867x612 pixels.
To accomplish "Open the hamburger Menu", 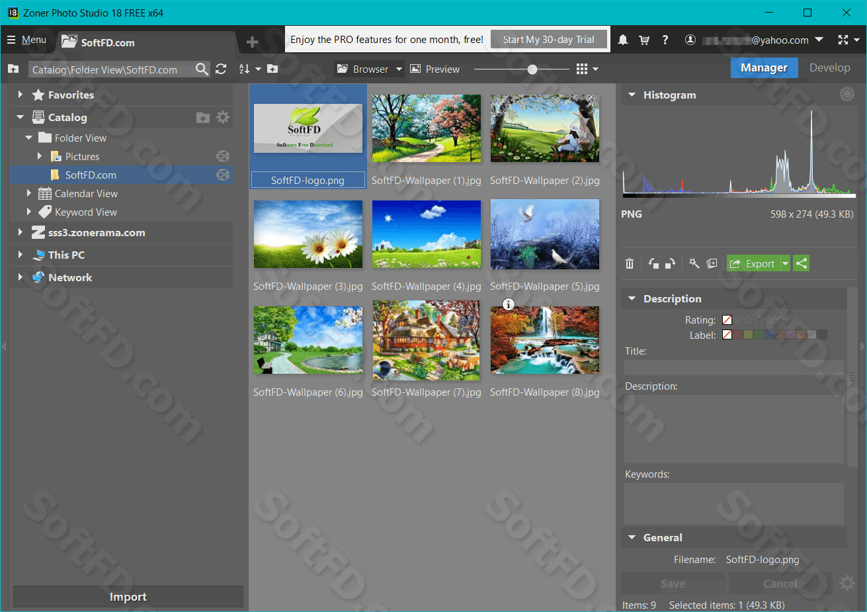I will click(x=26, y=40).
